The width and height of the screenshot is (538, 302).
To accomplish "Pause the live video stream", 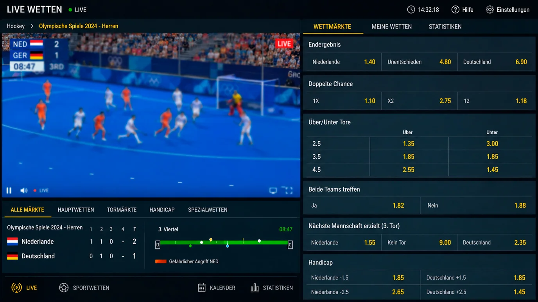I will (9, 190).
